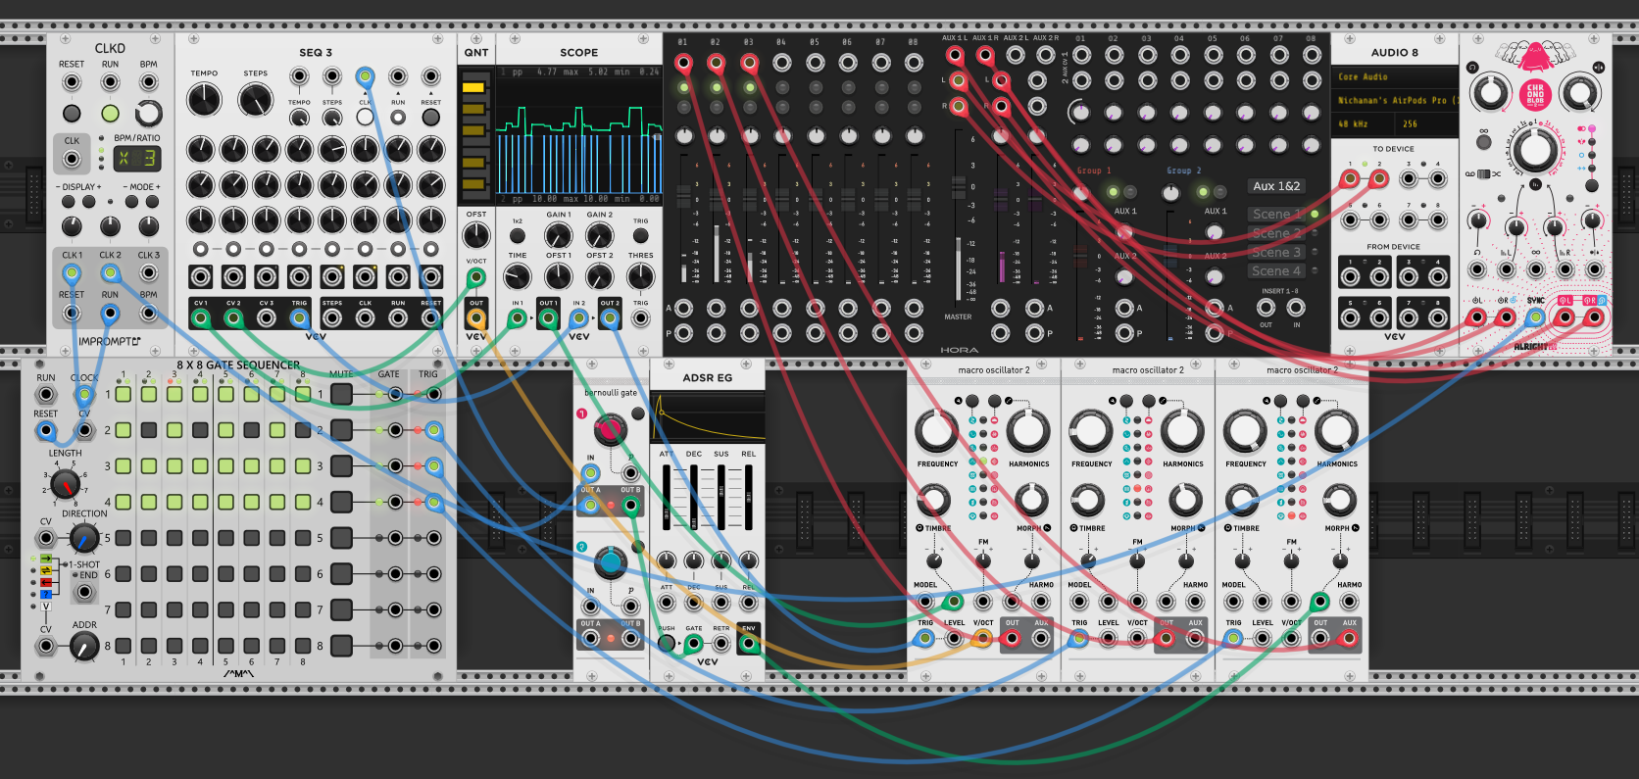Click the Aux 1&2 label on mixer

click(x=1276, y=185)
